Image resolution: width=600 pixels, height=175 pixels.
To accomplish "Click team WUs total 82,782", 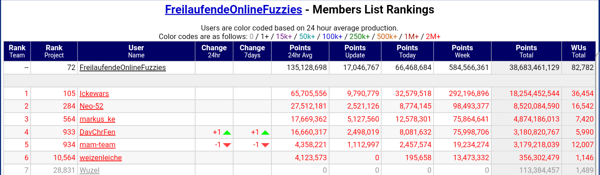I will [583, 68].
